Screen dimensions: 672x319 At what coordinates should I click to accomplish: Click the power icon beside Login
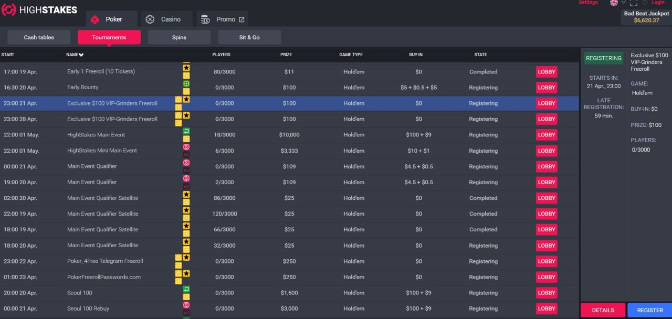[x=645, y=3]
